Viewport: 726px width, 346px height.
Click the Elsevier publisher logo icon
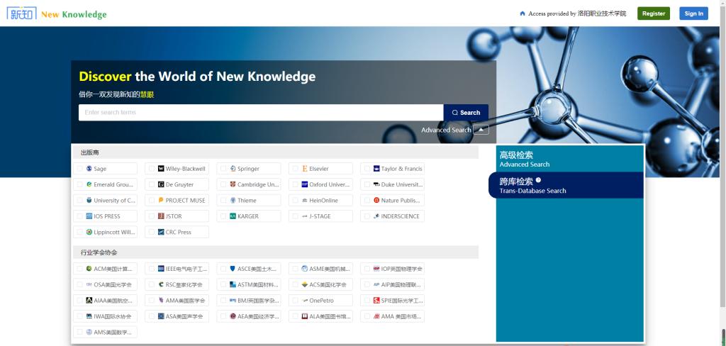tap(305, 169)
